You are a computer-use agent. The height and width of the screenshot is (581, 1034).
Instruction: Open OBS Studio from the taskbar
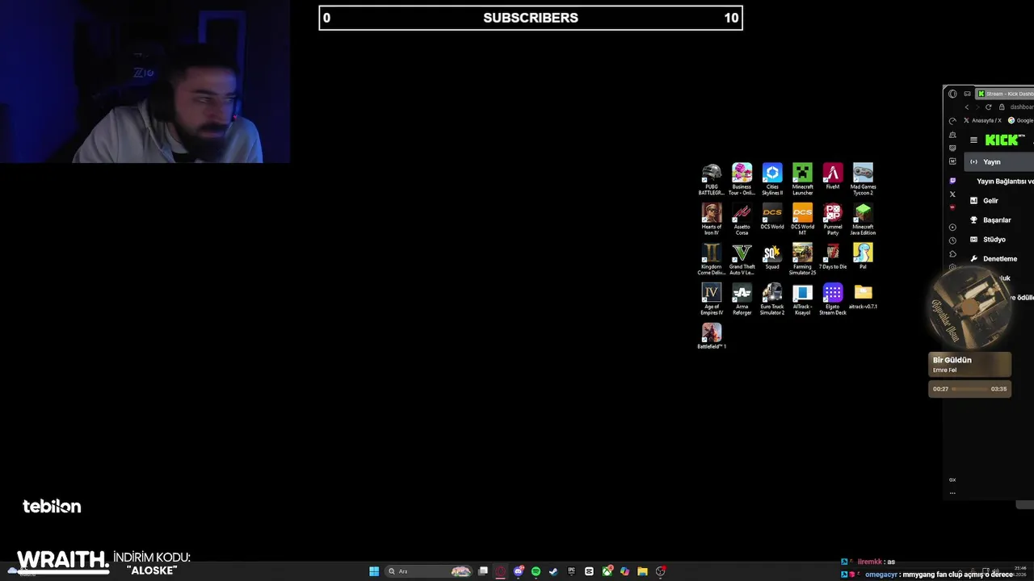661,571
